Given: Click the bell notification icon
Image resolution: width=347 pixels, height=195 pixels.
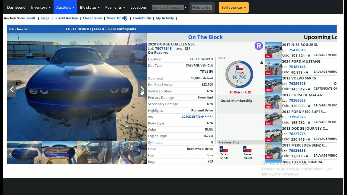Looking at the screenshot, I should pos(262,63).
